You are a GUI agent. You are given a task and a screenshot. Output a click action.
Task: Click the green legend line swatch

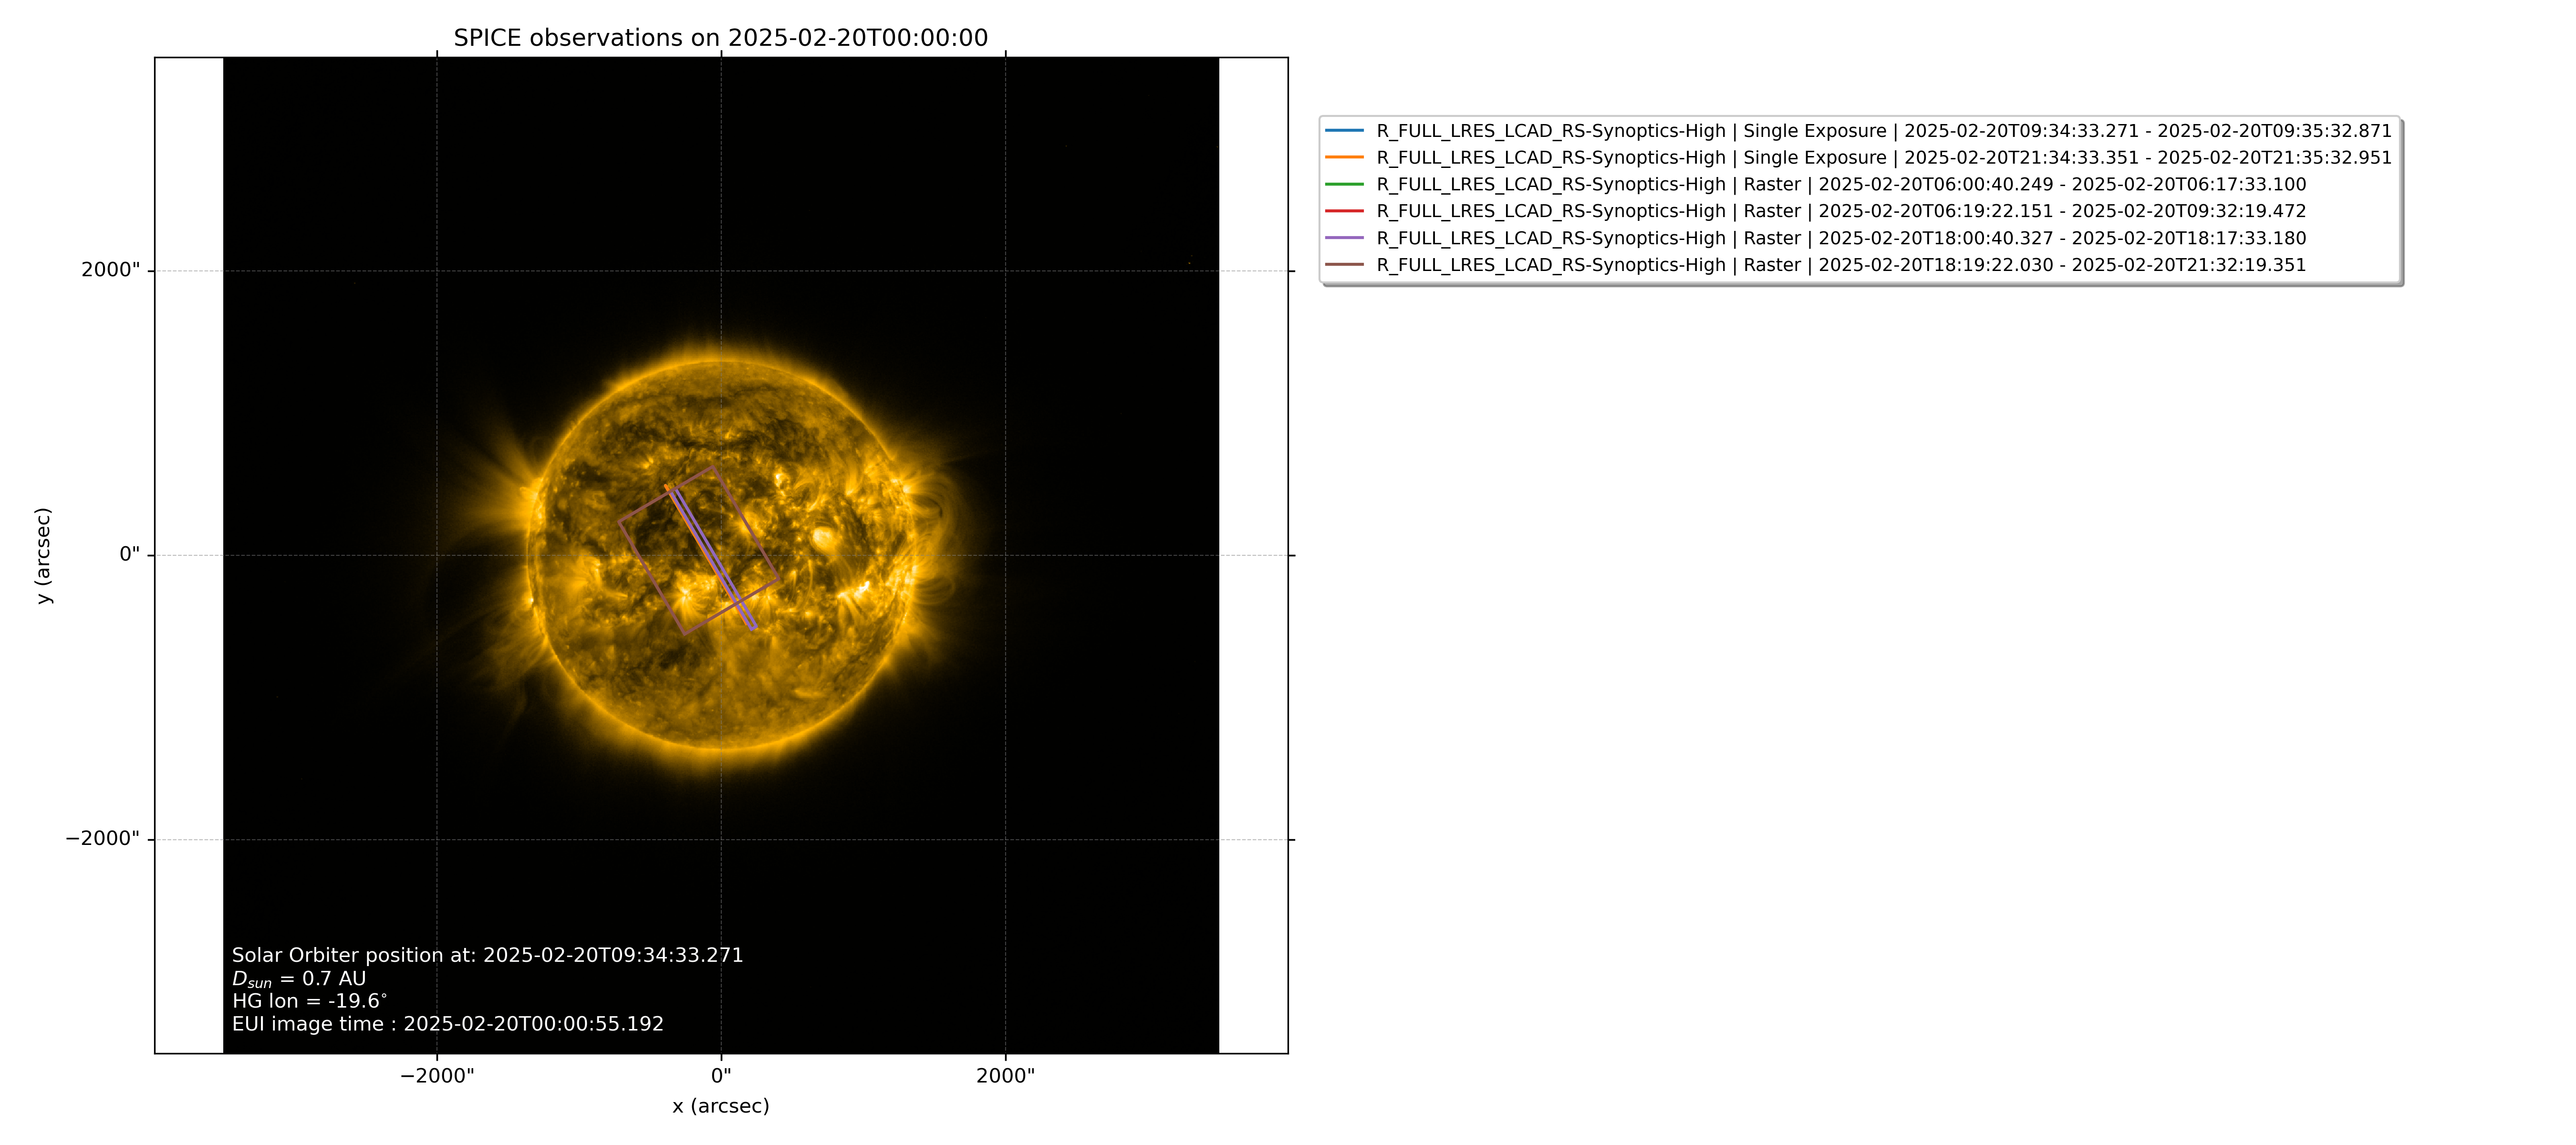[x=1344, y=185]
